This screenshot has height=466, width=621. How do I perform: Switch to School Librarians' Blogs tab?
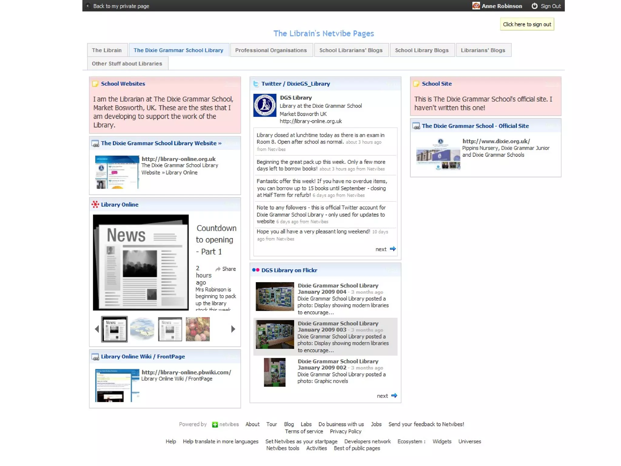pyautogui.click(x=351, y=50)
